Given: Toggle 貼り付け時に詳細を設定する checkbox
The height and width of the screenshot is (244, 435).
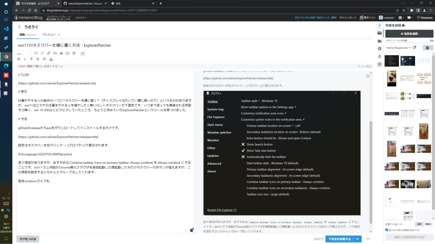Looking at the screenshot, I should 386,230.
